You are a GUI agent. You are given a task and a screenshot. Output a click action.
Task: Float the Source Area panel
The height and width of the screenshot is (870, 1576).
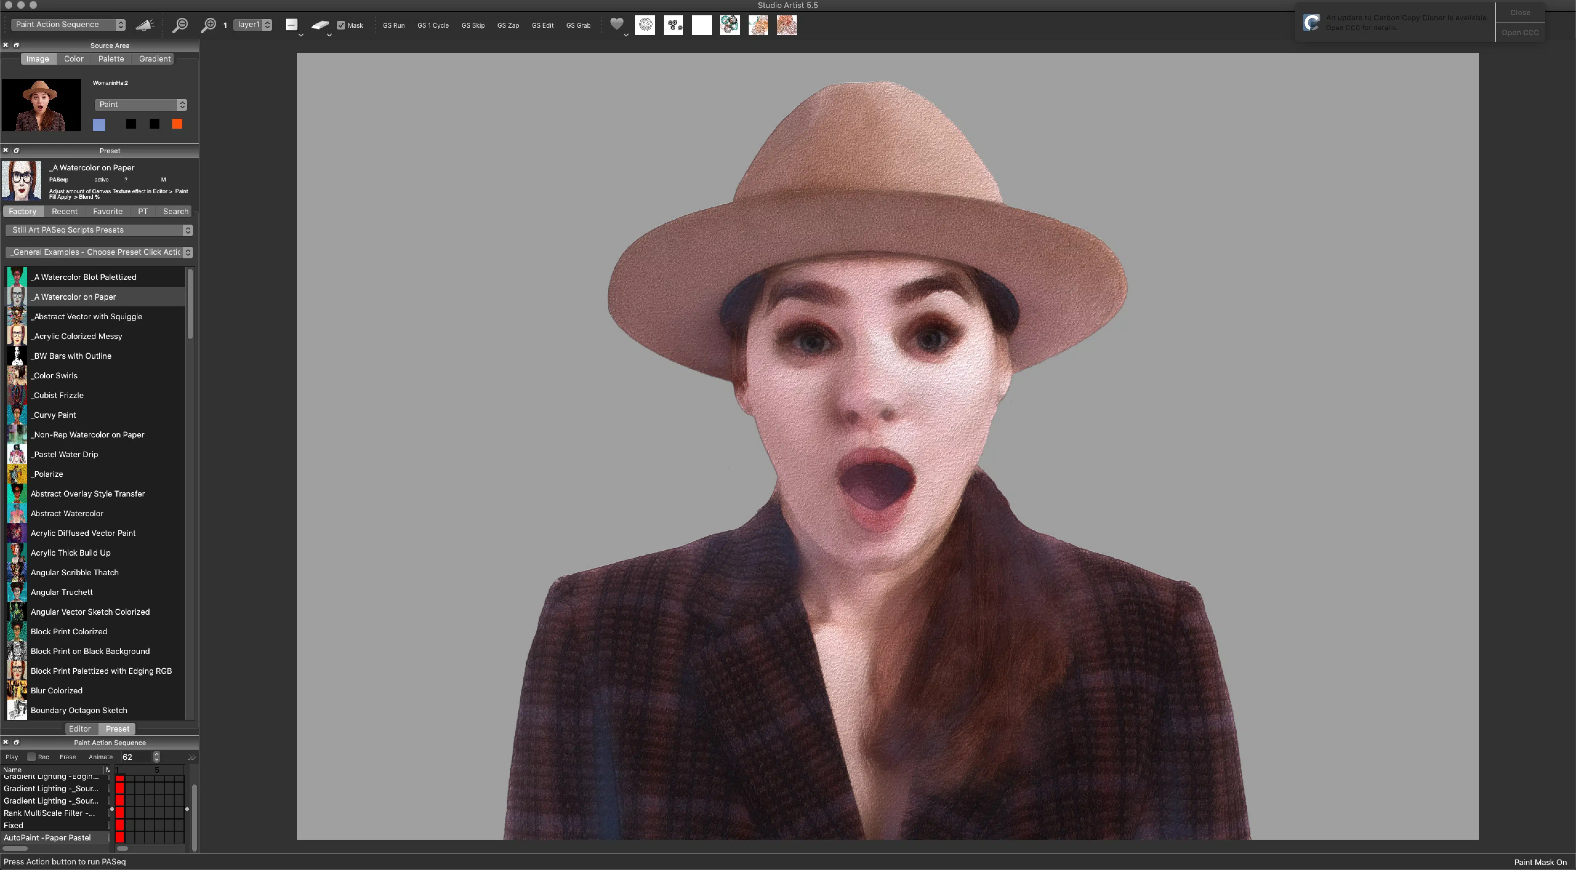17,45
